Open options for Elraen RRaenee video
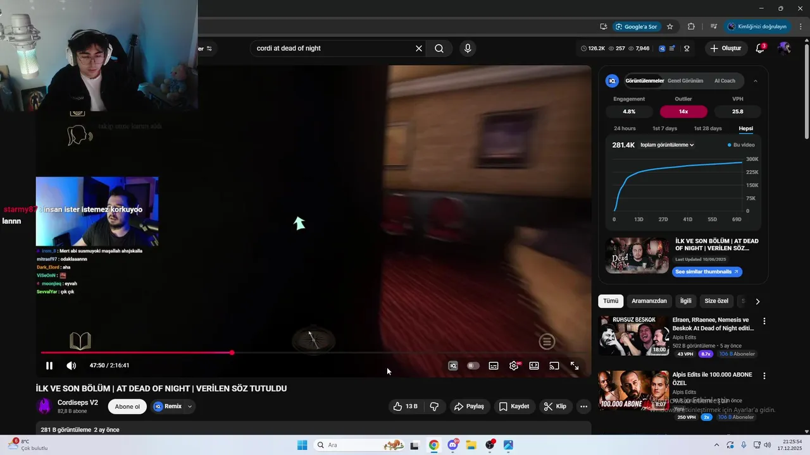810x455 pixels. (764, 321)
